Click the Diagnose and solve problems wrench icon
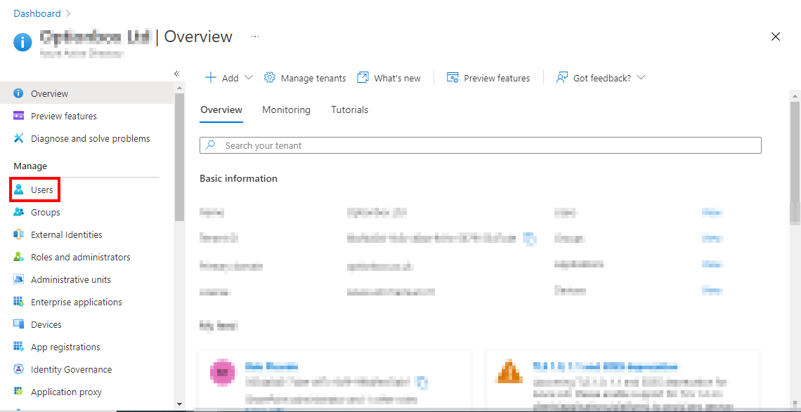Screen dimensions: 801x412 18,138
